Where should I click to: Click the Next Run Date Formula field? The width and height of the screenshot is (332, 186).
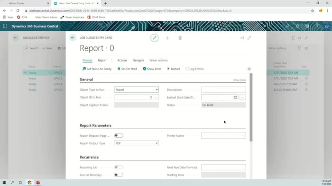point(223,167)
